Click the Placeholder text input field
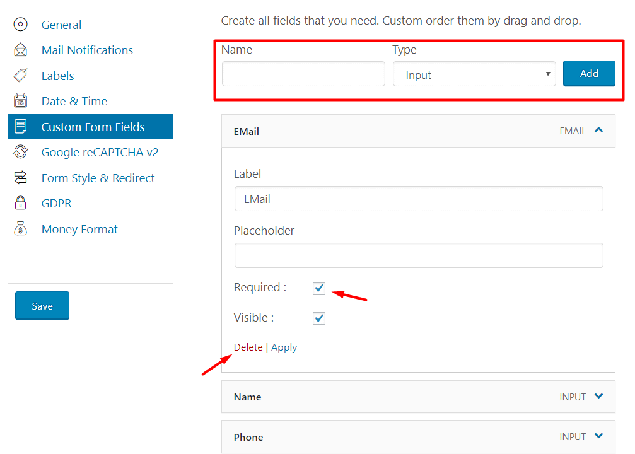This screenshot has height=454, width=635. coord(419,255)
